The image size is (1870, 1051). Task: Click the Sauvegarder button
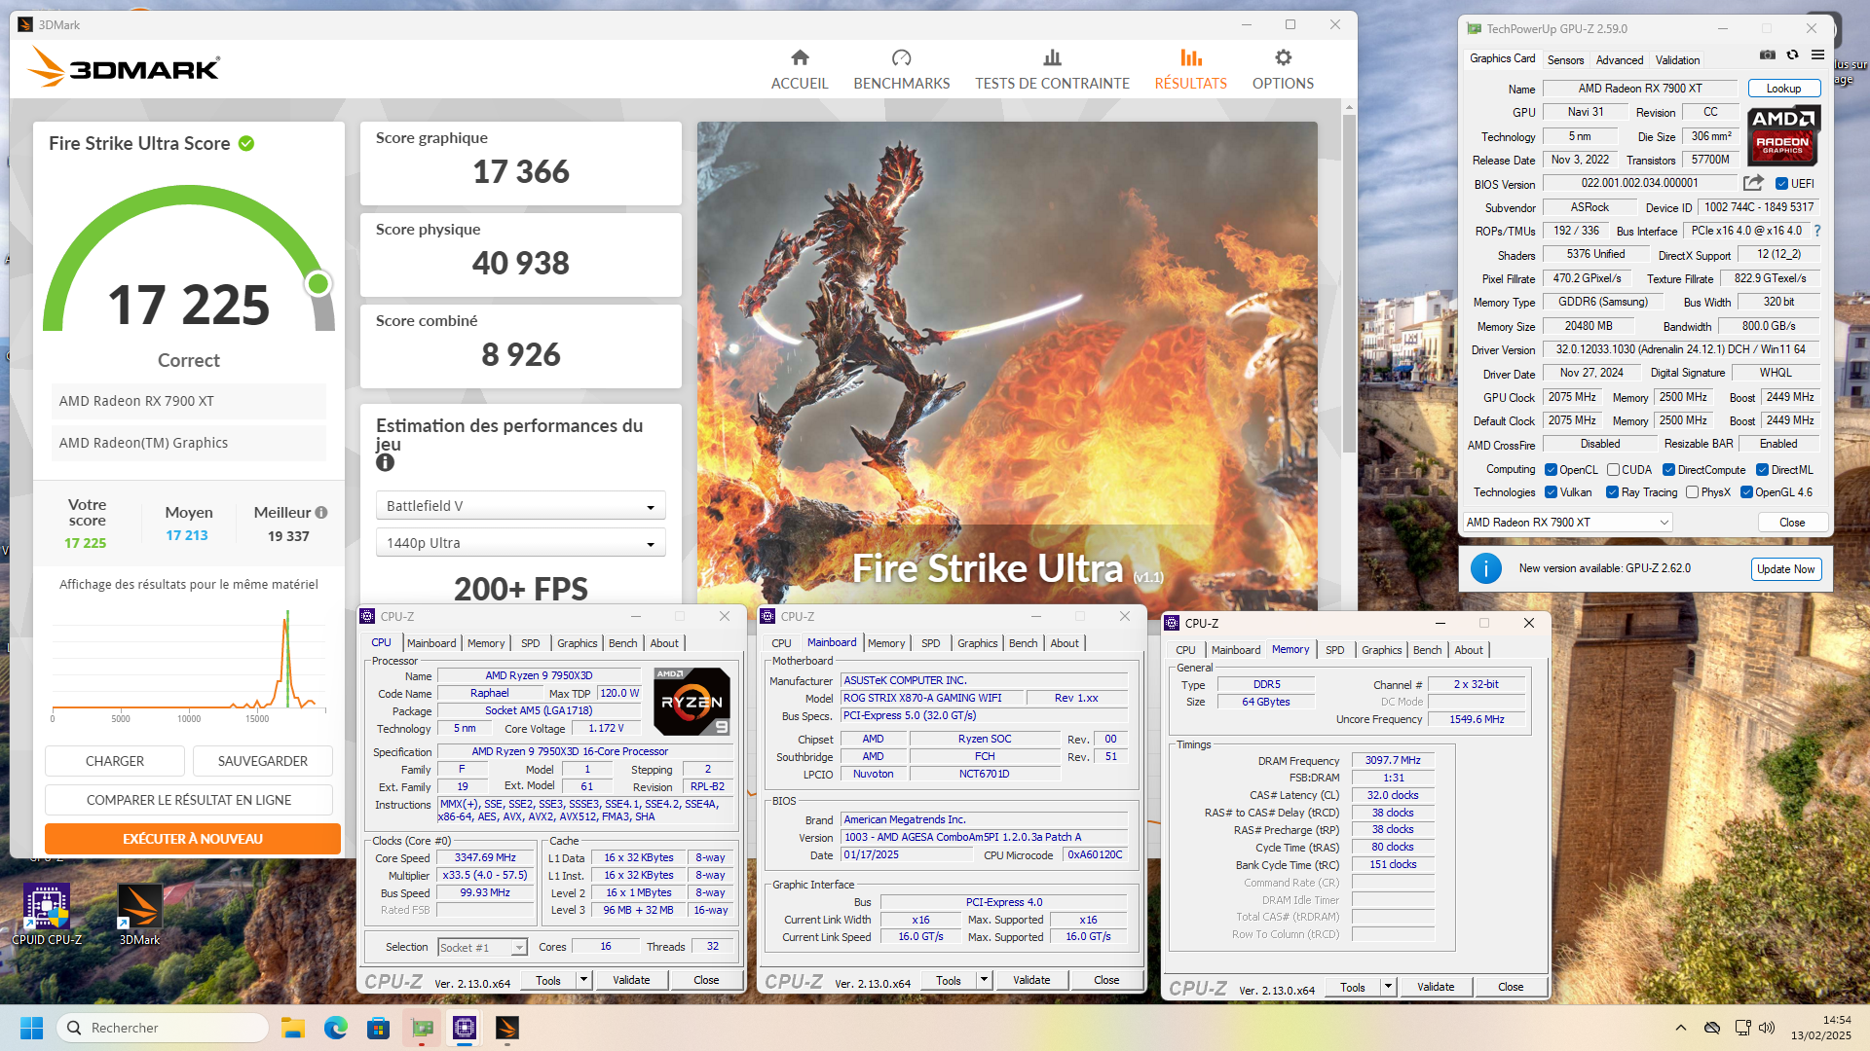[263, 761]
